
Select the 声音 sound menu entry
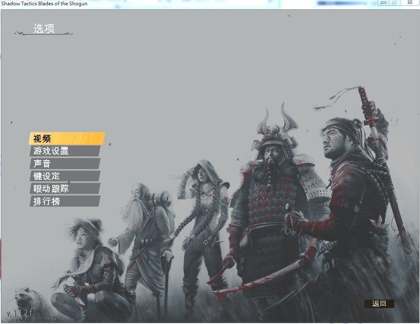[65, 163]
